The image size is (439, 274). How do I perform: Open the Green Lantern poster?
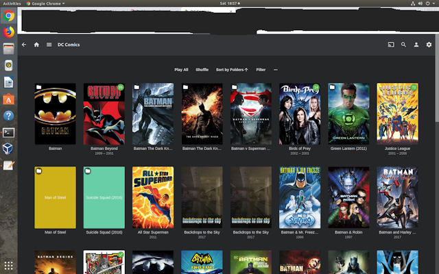[x=348, y=114]
